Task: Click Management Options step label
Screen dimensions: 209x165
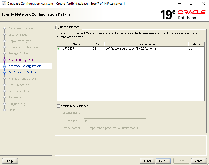Action: pos(23,79)
